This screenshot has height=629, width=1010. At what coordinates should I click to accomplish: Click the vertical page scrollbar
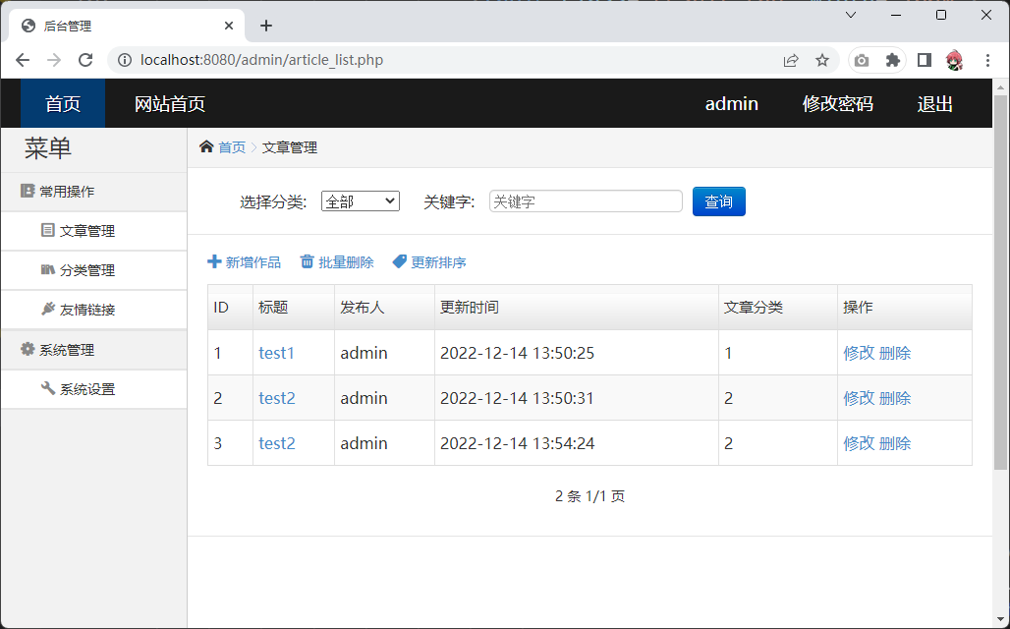click(x=1000, y=295)
